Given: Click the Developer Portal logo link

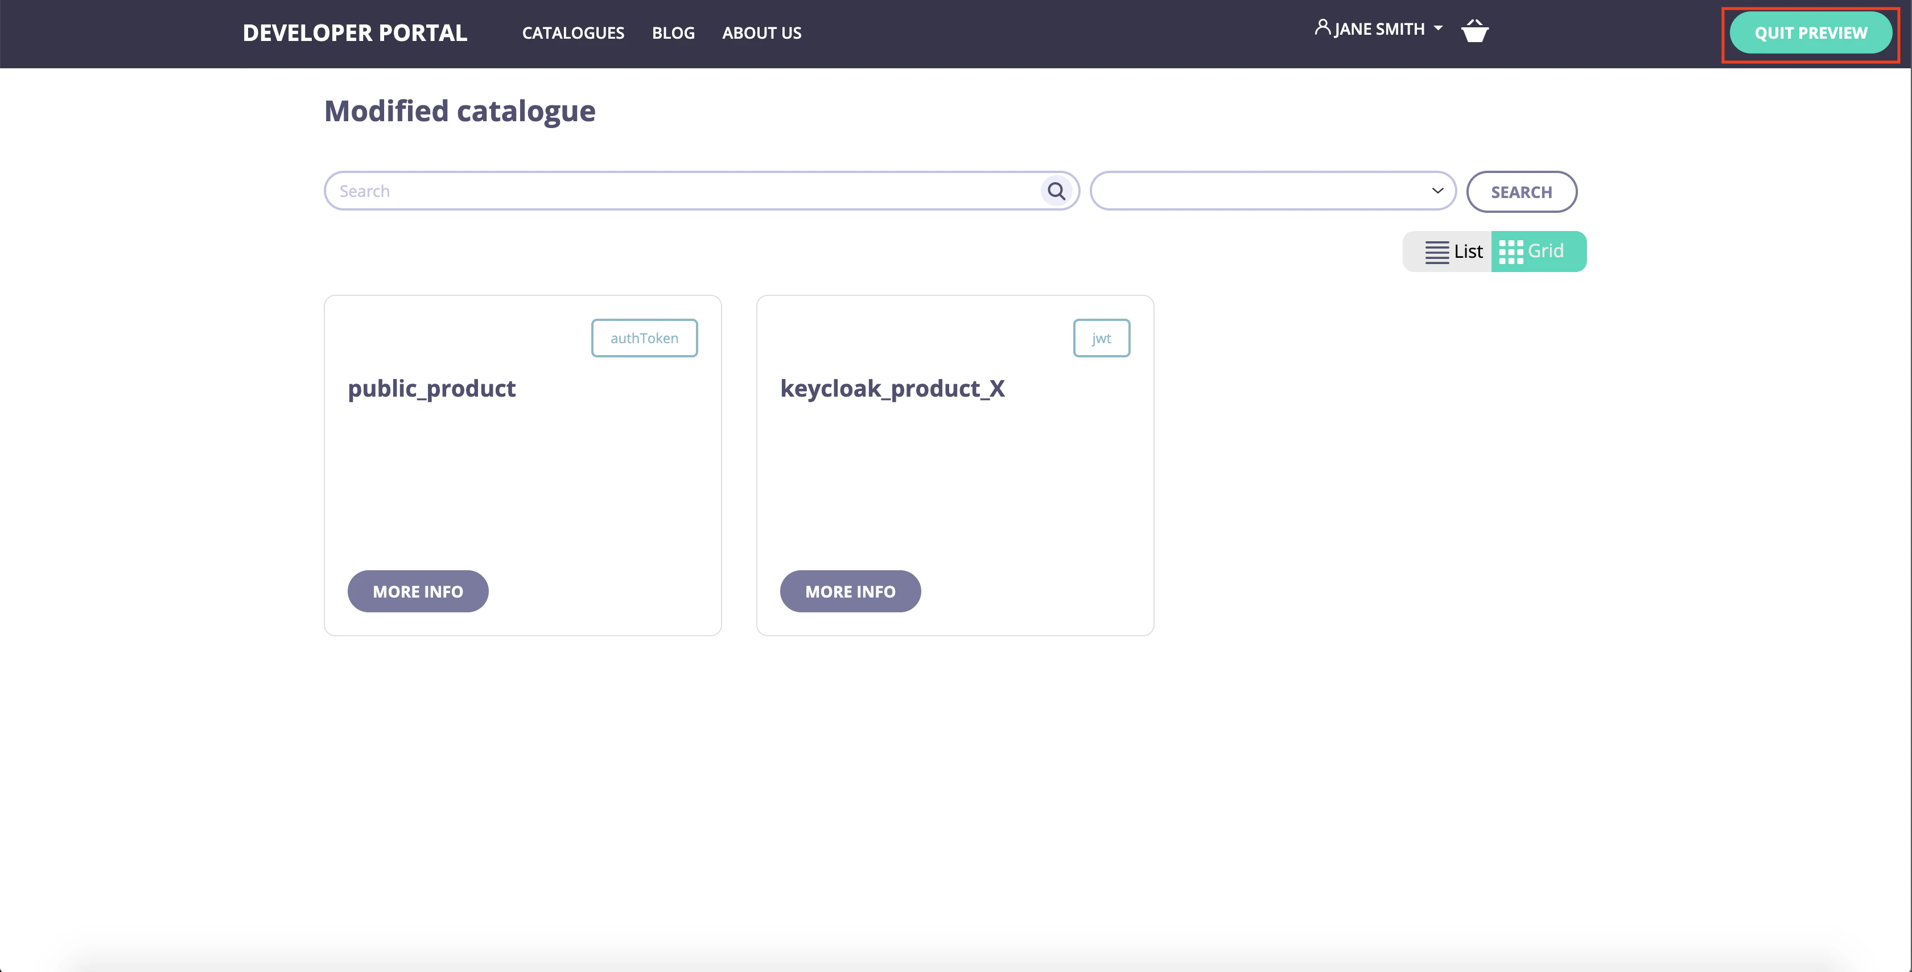Looking at the screenshot, I should click(x=355, y=32).
